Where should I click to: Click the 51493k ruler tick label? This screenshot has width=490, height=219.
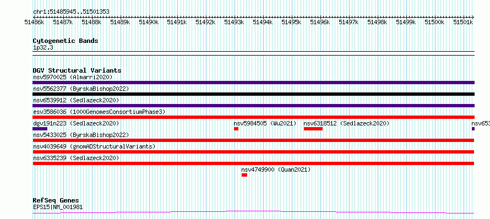coord(235,22)
